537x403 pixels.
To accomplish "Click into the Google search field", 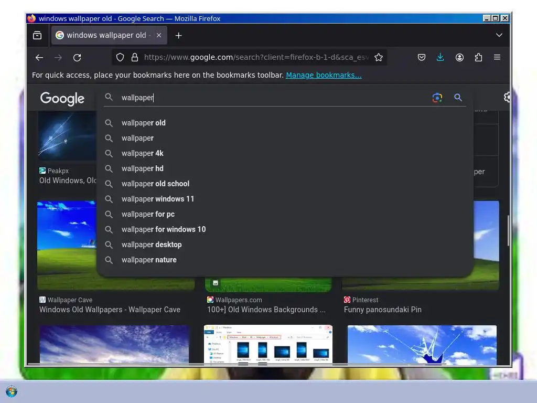I will click(x=274, y=98).
